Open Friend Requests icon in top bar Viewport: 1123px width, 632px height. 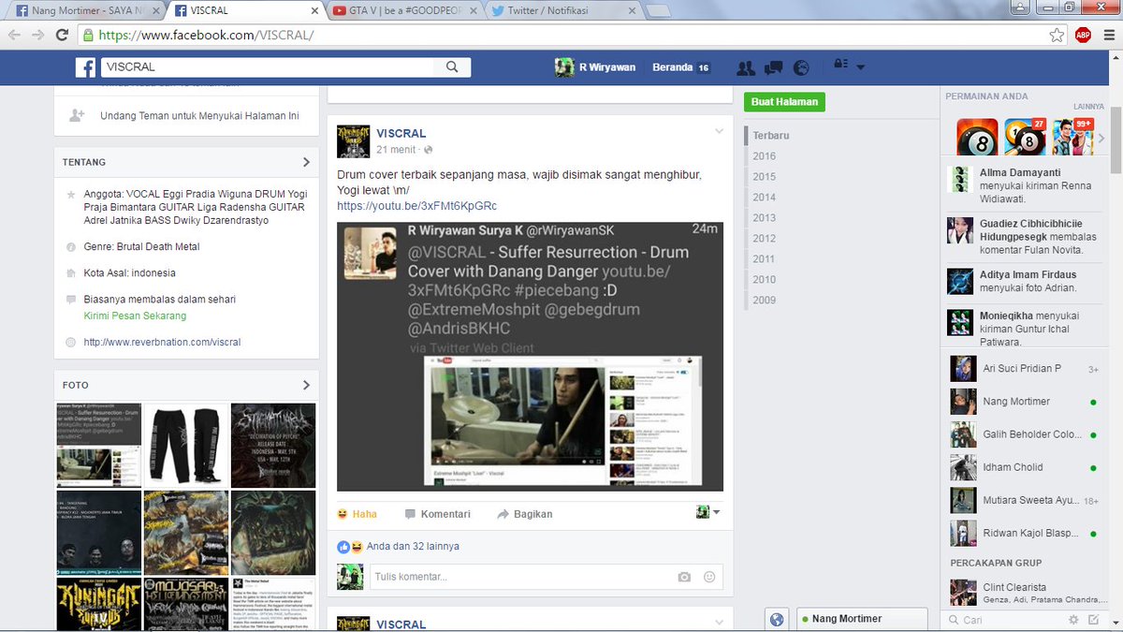pos(746,67)
